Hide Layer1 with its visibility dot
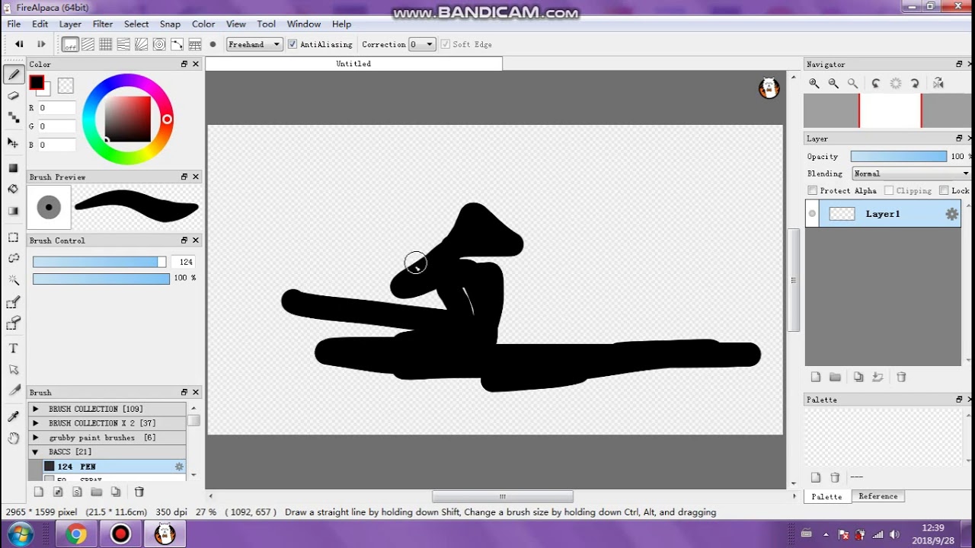This screenshot has height=548, width=975. (x=812, y=214)
